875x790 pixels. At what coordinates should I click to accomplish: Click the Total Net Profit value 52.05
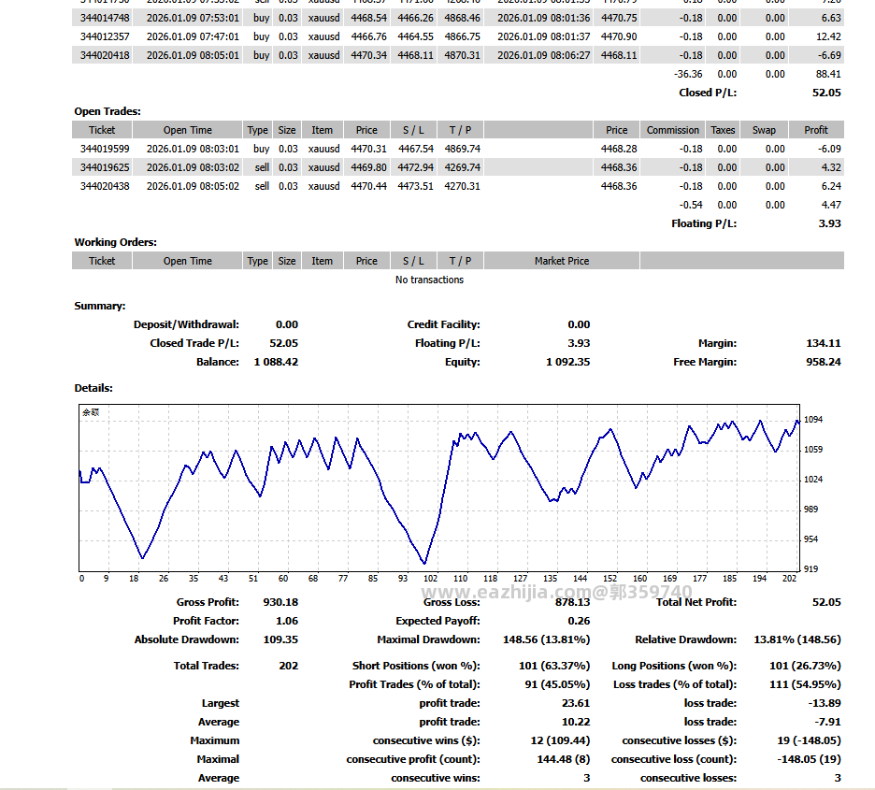click(x=826, y=602)
